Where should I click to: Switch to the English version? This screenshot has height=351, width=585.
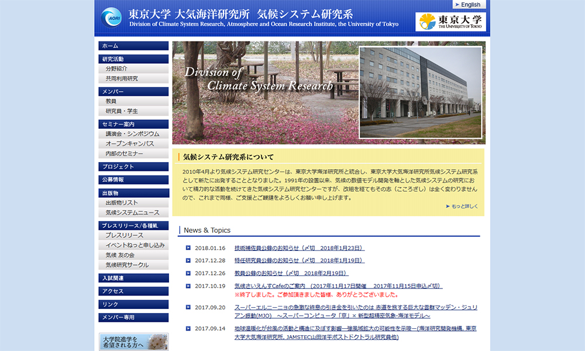(x=469, y=5)
